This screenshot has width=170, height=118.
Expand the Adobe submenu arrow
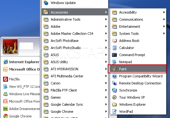[106, 26]
